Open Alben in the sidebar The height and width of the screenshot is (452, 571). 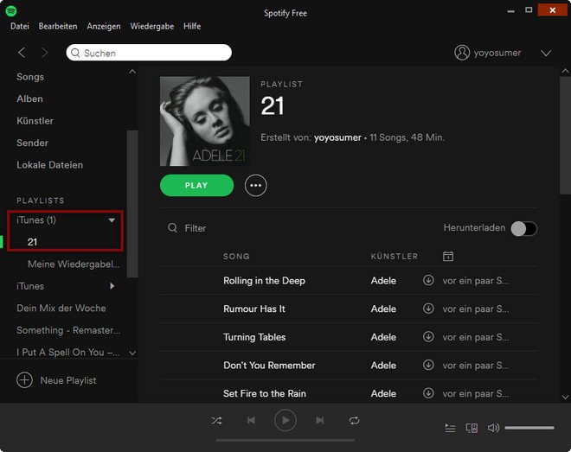click(30, 99)
